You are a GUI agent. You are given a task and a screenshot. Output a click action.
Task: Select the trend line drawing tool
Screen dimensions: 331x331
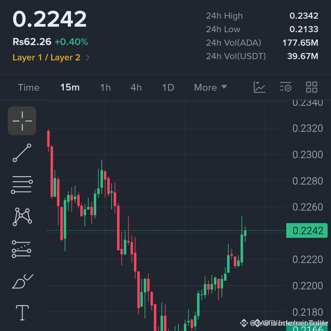pyautogui.click(x=22, y=153)
